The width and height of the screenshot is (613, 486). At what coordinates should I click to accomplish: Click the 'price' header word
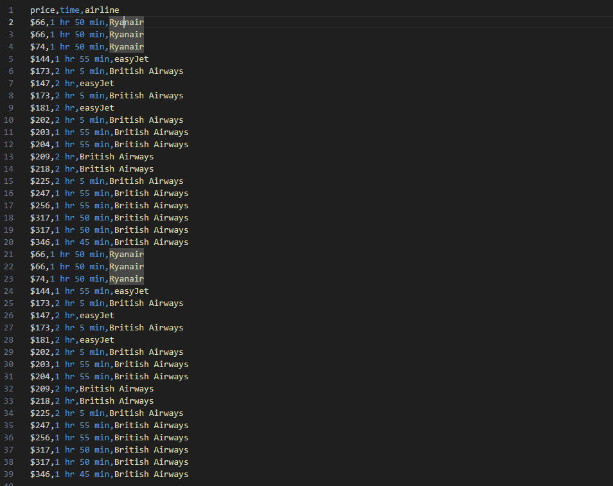point(42,10)
